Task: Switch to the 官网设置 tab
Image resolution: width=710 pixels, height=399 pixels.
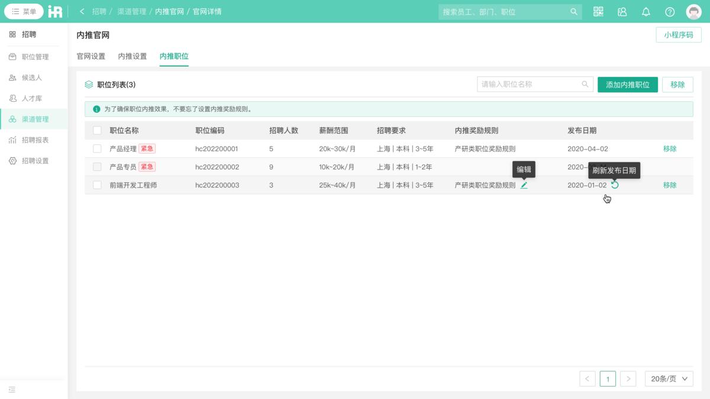Action: pyautogui.click(x=90, y=57)
